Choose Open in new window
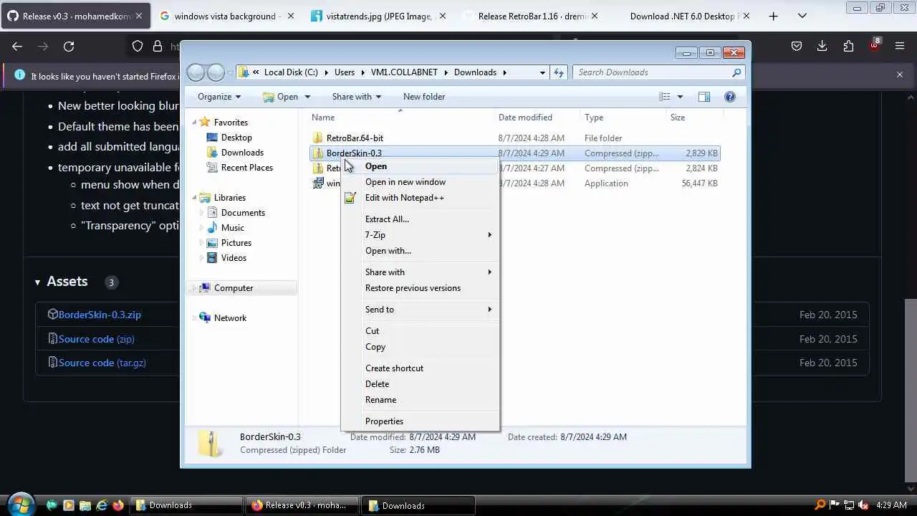The image size is (917, 516). click(x=420, y=182)
